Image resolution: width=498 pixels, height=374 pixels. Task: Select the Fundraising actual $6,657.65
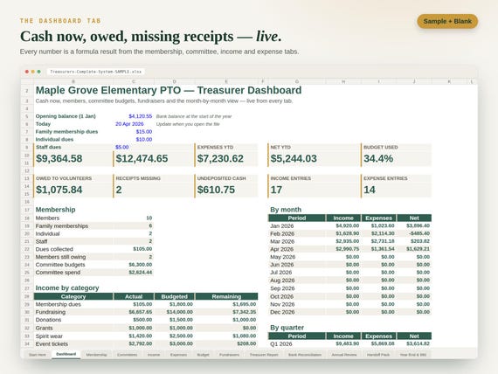pyautogui.click(x=141, y=312)
